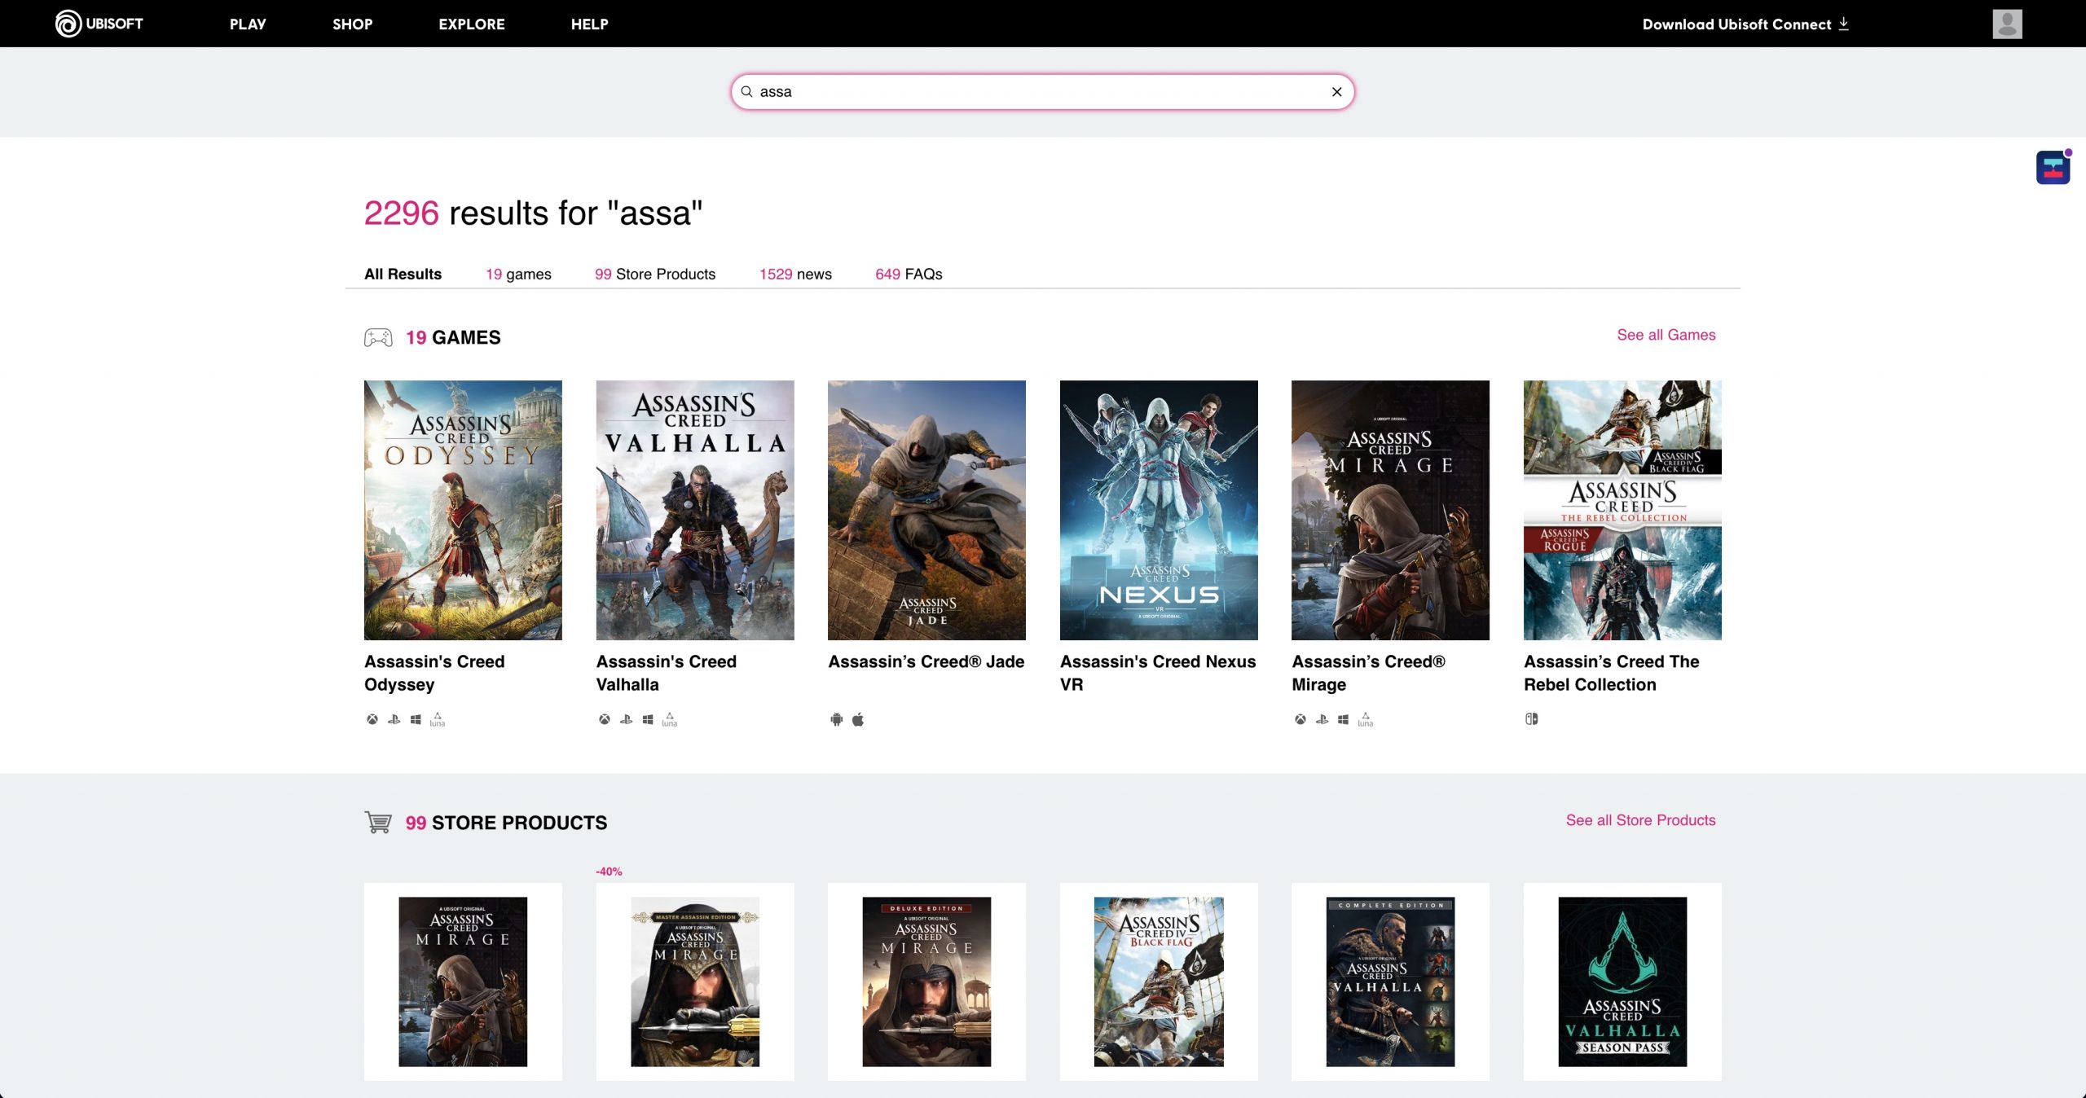Switch to the 1529 news tab
The image size is (2086, 1098).
[795, 274]
